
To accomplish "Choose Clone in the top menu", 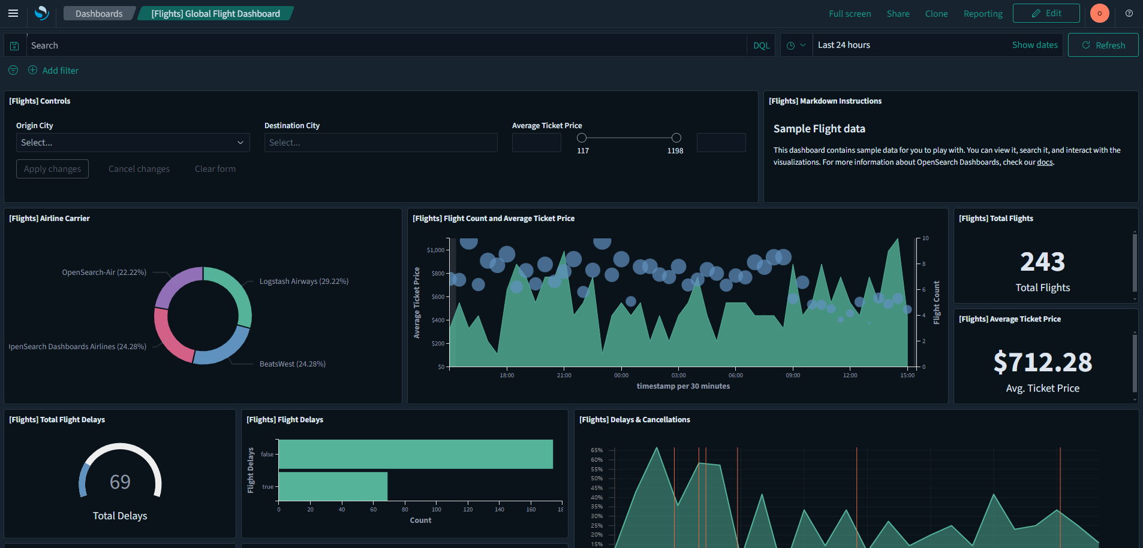I will click(937, 13).
